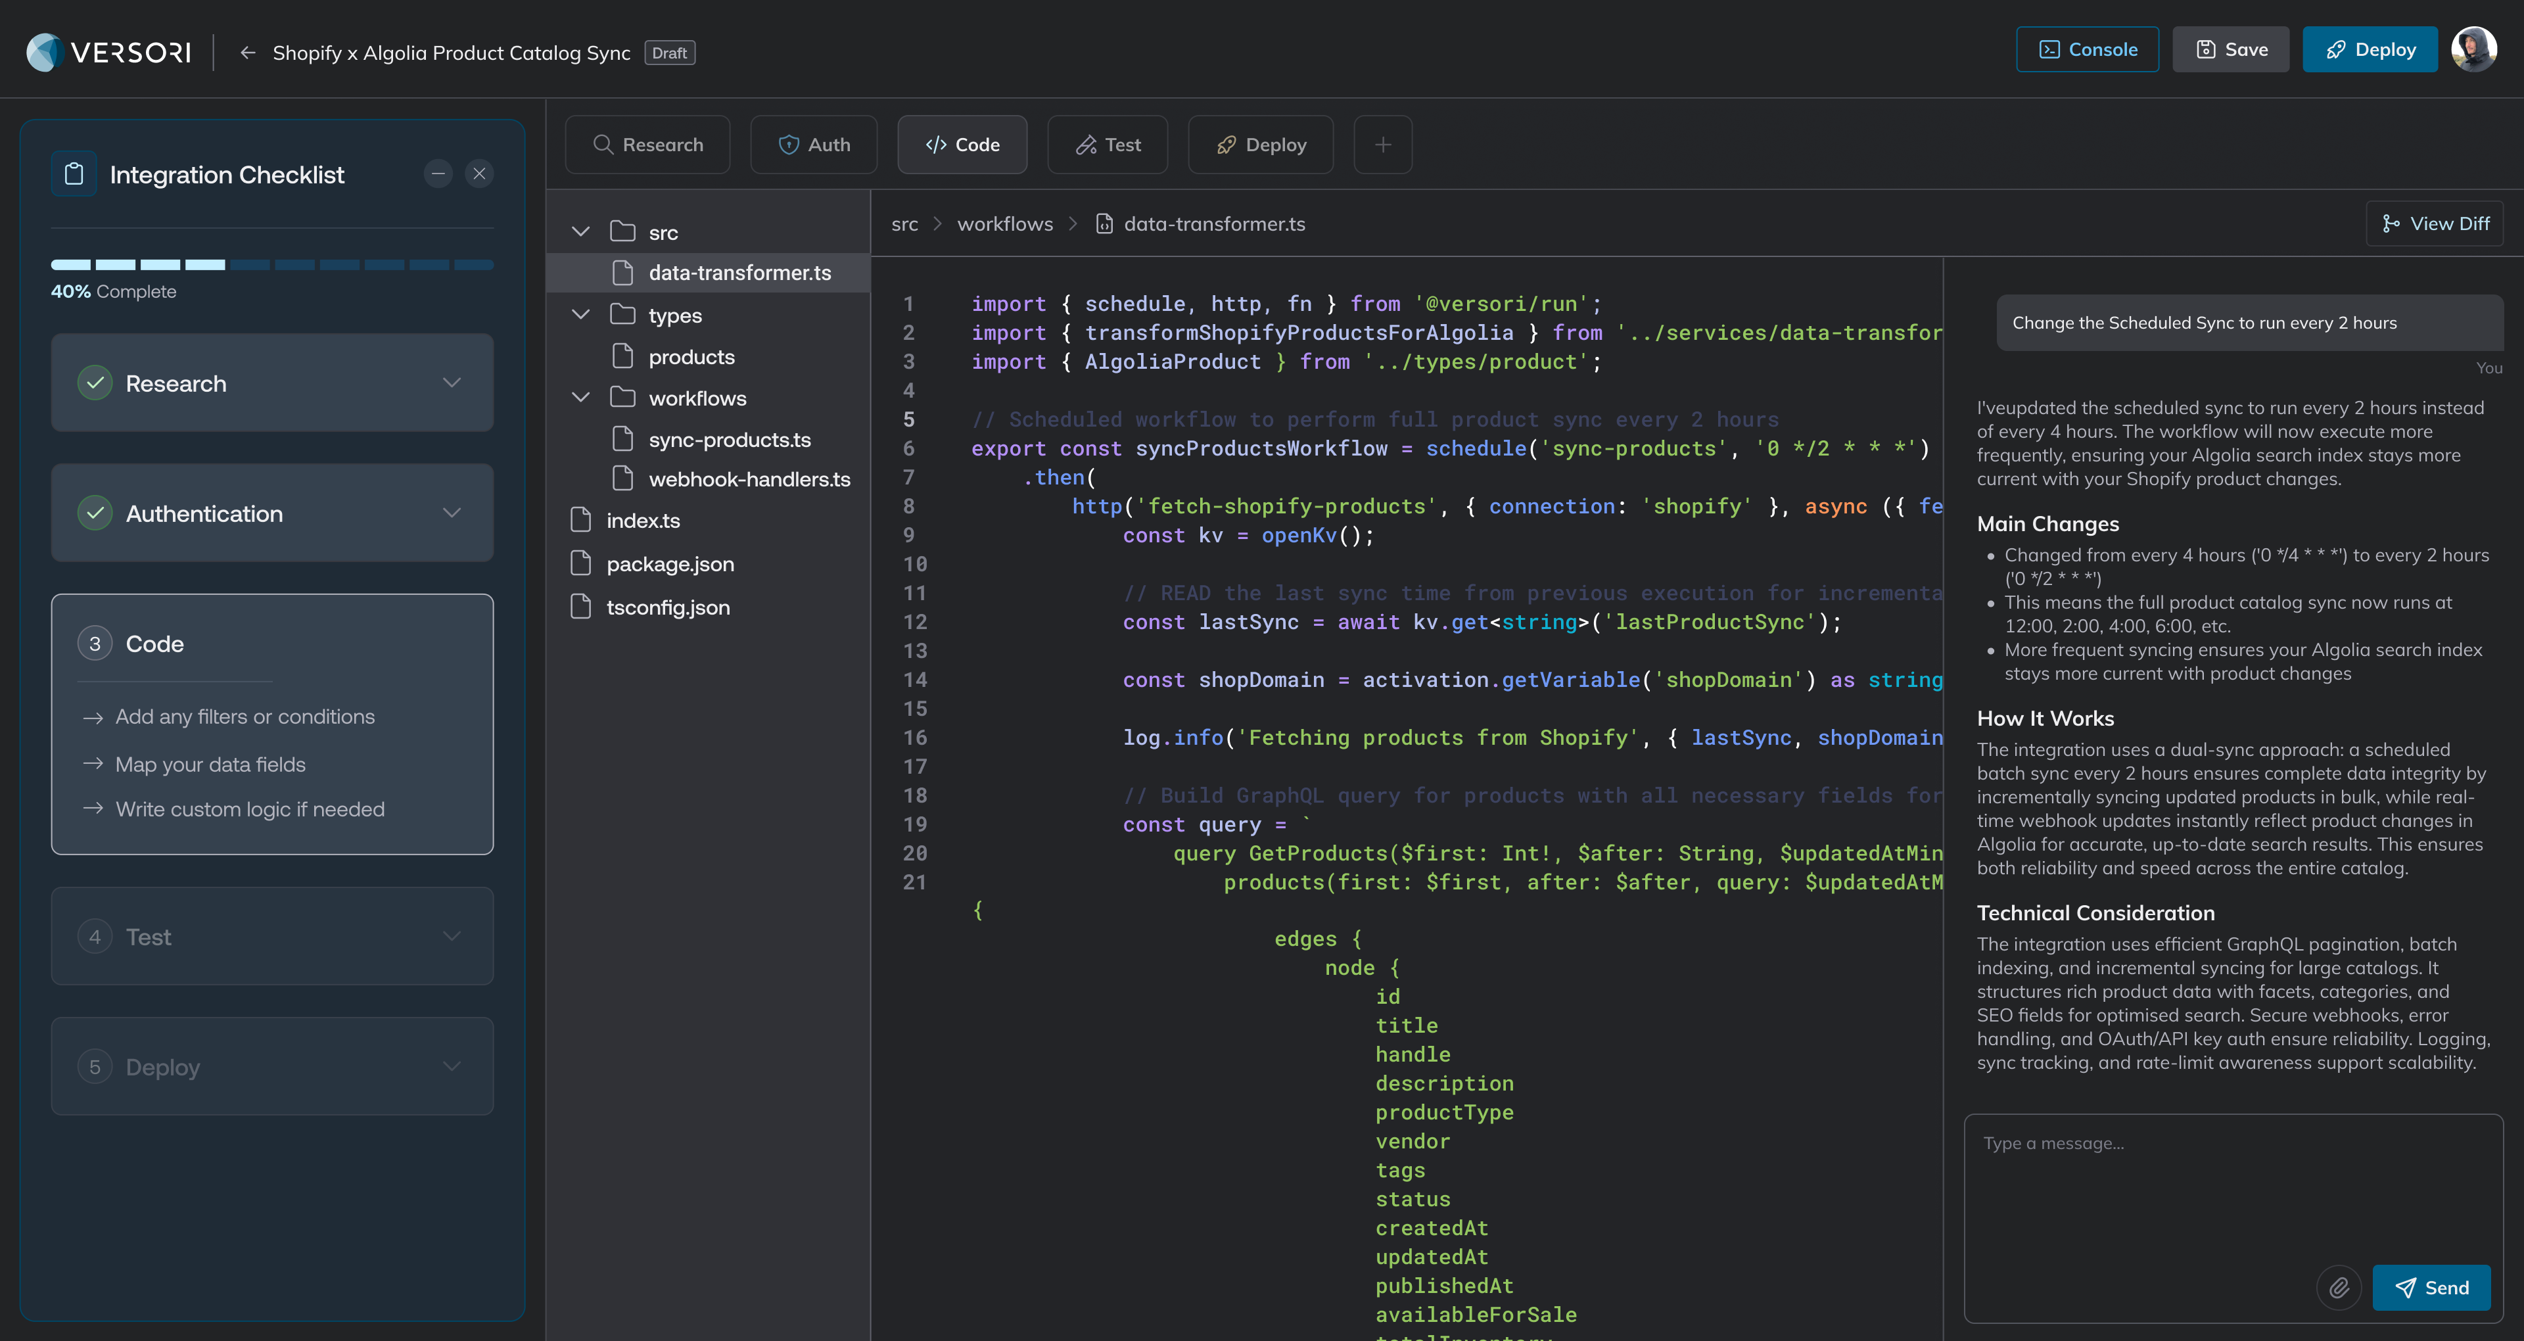This screenshot has width=2524, height=1341.
Task: Click the step 5 Deploy number badge
Action: point(95,1066)
